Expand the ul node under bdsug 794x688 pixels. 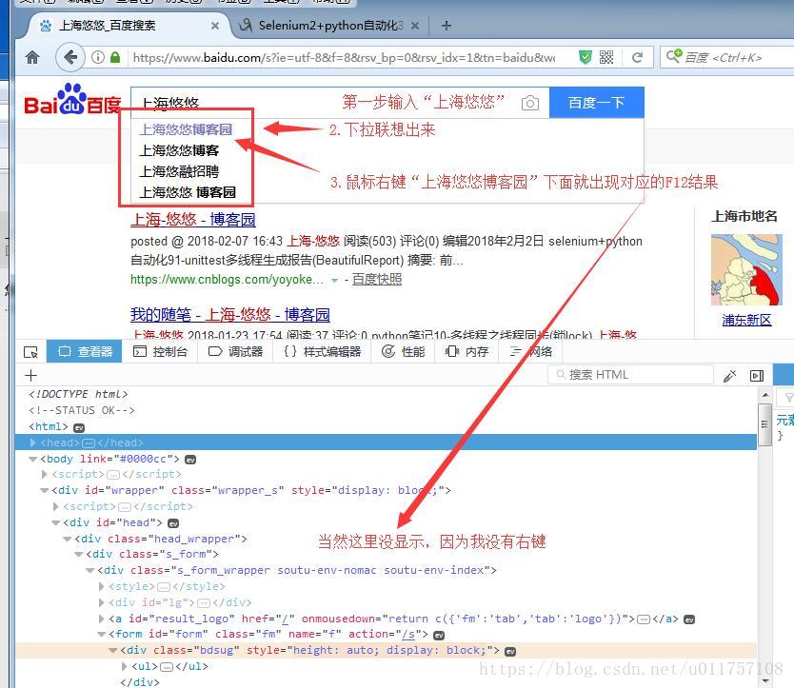(x=125, y=667)
